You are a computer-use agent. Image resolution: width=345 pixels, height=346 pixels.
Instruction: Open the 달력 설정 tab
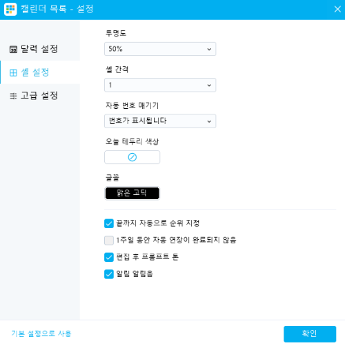pos(40,49)
